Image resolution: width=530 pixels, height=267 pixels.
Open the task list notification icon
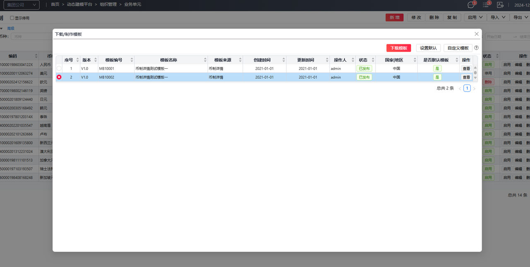486,5
